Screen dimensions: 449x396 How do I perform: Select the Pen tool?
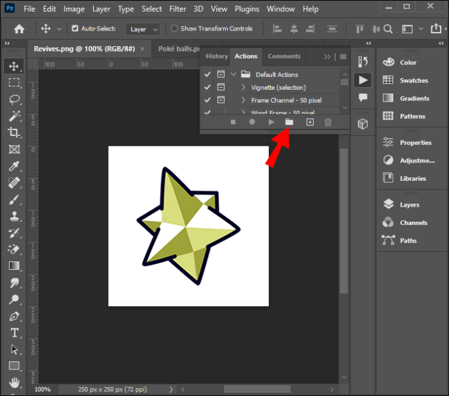point(14,316)
